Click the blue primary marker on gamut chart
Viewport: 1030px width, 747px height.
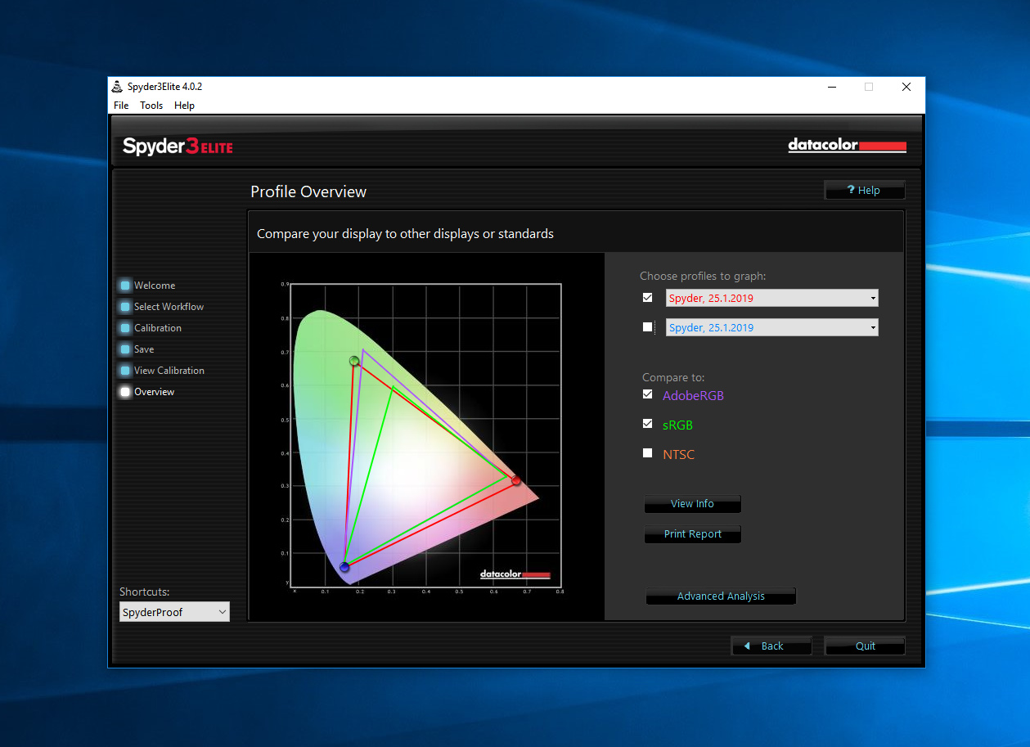344,567
